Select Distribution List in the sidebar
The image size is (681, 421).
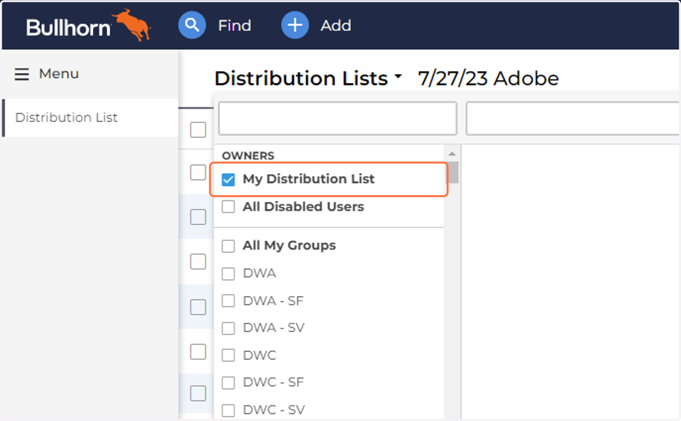[x=90, y=117]
